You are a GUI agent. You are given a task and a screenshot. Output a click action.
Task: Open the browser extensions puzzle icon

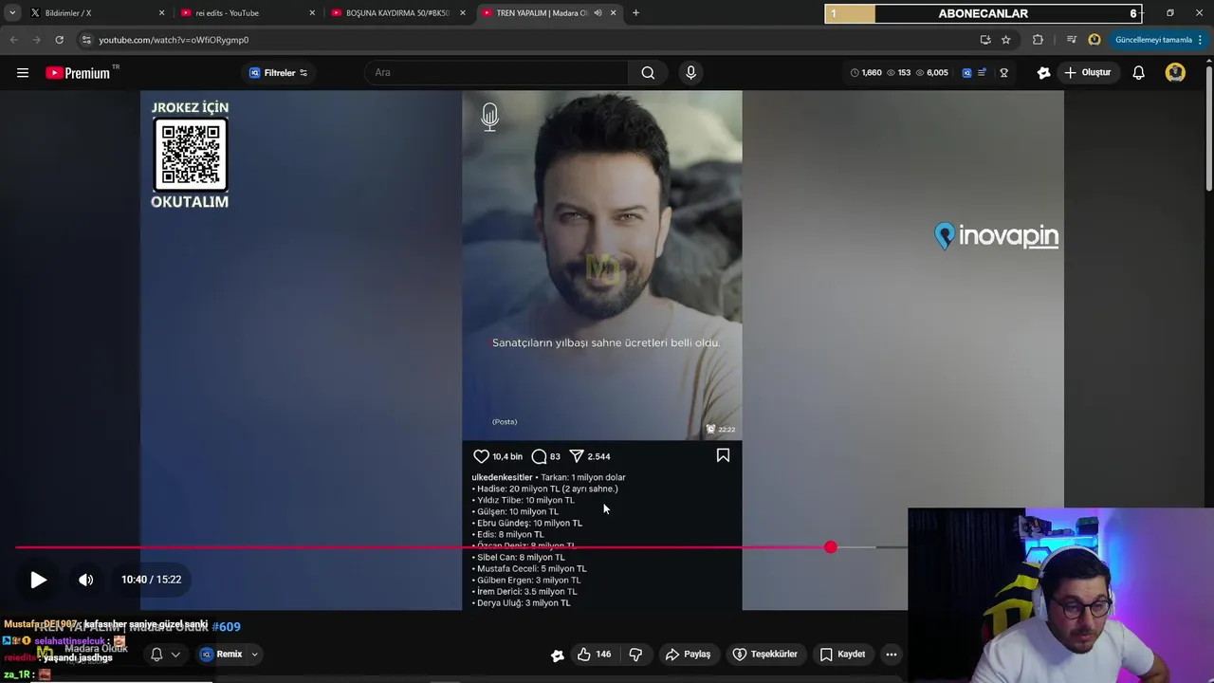point(1038,40)
